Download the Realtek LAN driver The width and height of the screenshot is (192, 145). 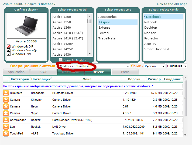point(6,127)
